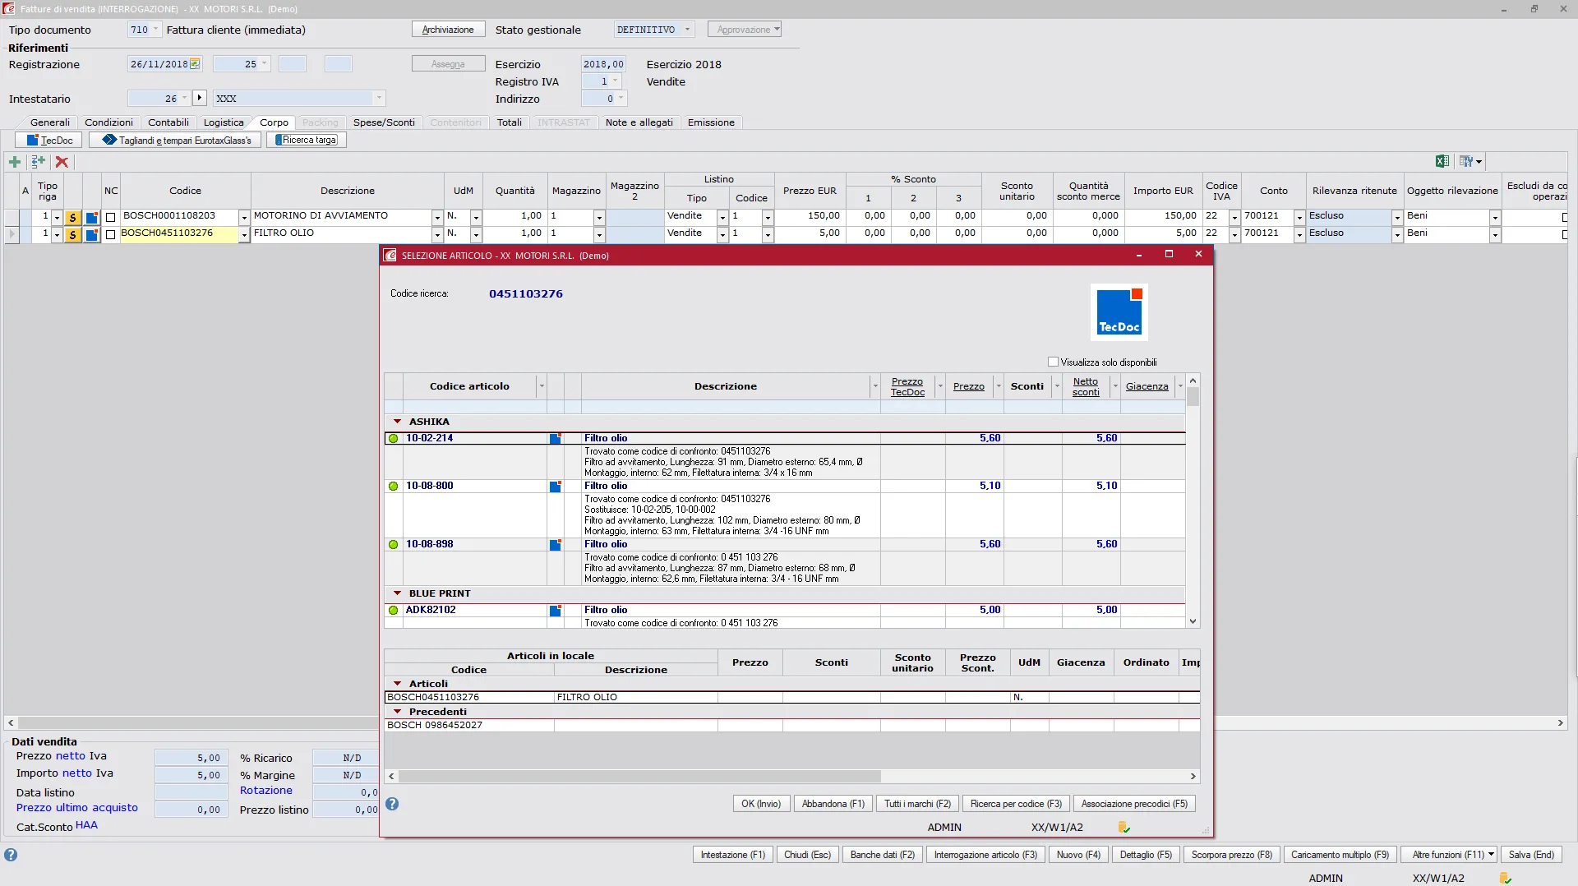Click the TecDoc icon on the MOTORINO DI AVVIAMENTO row

click(x=92, y=217)
